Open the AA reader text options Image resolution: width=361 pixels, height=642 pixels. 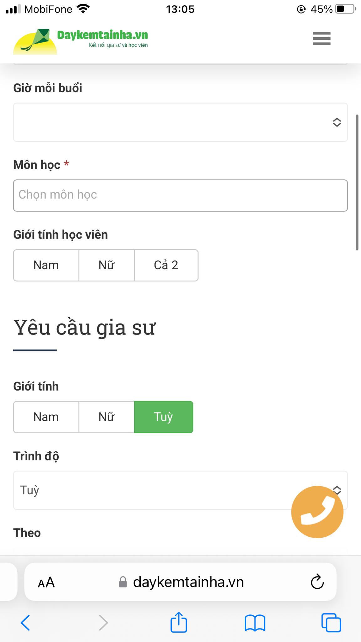46,582
